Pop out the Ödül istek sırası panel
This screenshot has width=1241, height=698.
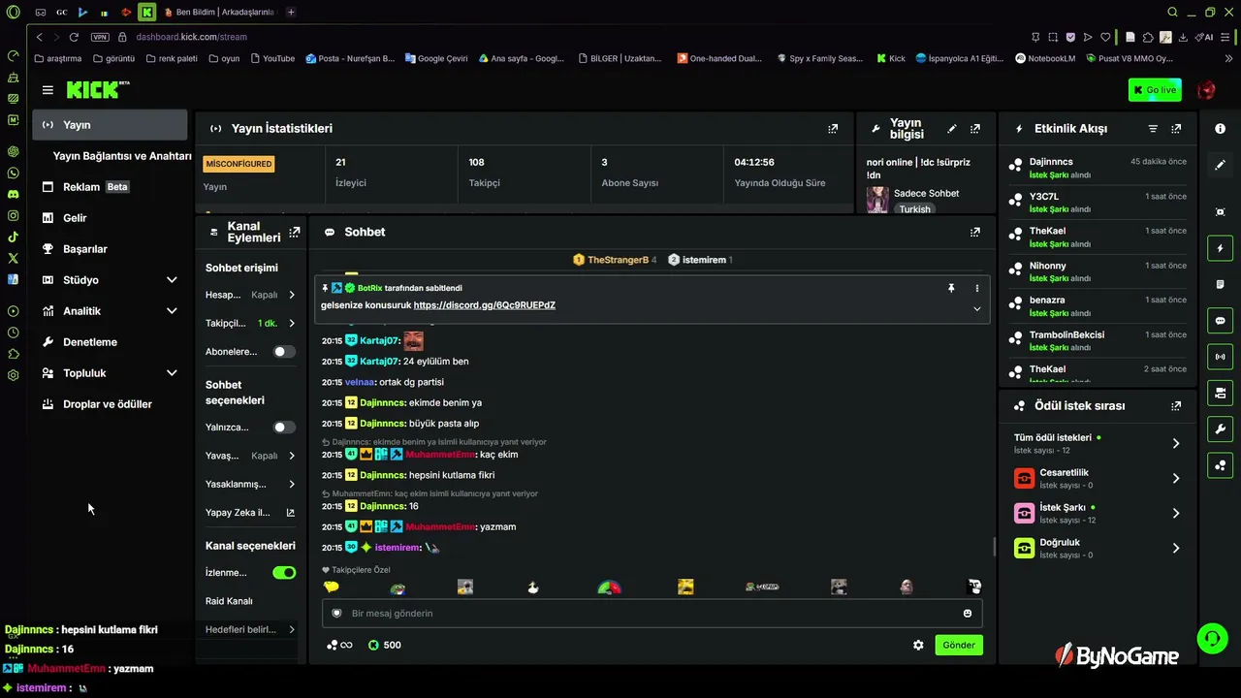tap(1176, 406)
